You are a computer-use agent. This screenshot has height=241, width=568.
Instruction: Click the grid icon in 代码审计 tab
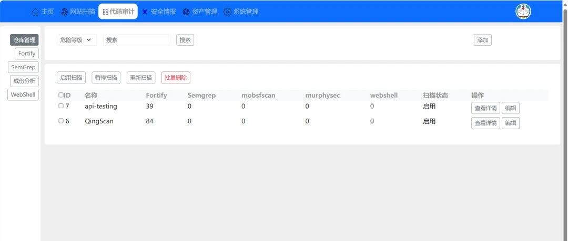[x=105, y=12]
